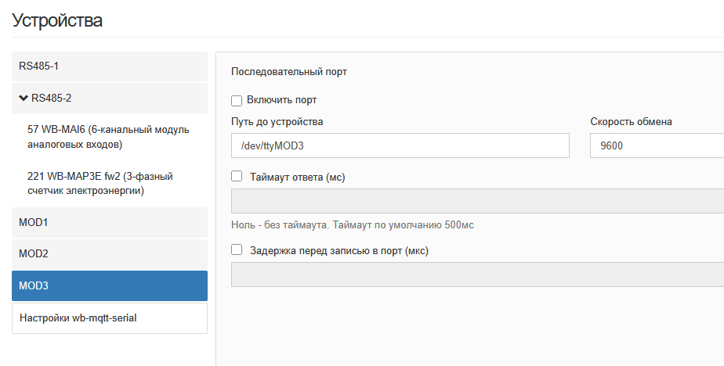This screenshot has width=724, height=366.
Task: Select the MOD1 port tab
Action: coord(110,223)
